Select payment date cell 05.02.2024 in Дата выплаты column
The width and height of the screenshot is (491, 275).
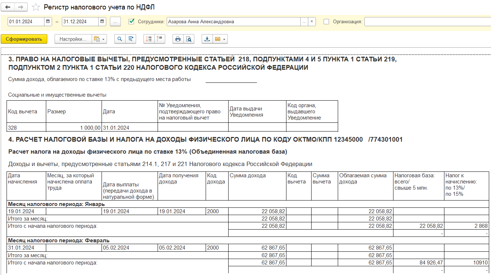click(x=130, y=248)
